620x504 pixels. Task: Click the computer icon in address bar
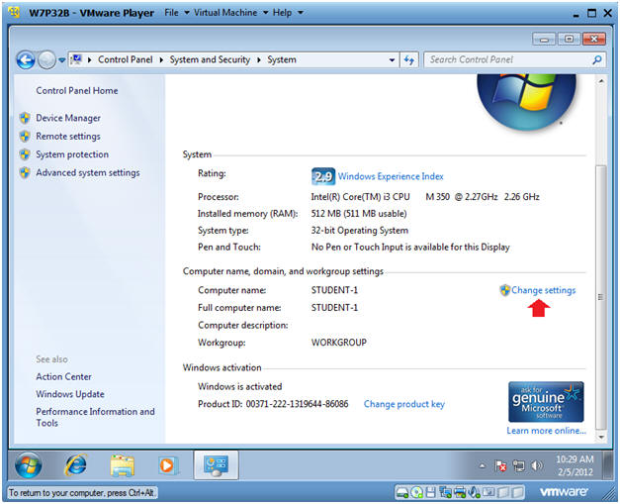[76, 59]
